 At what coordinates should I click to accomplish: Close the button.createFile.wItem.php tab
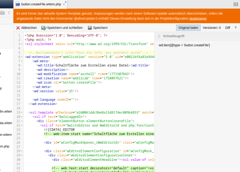pyautogui.click(x=64, y=4)
